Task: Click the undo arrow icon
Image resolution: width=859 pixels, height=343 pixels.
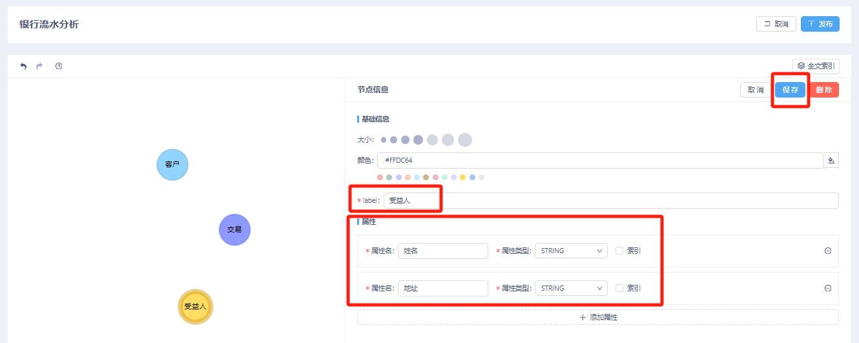Action: tap(24, 66)
